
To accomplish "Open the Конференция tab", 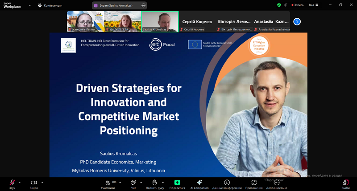I will pyautogui.click(x=50, y=5).
